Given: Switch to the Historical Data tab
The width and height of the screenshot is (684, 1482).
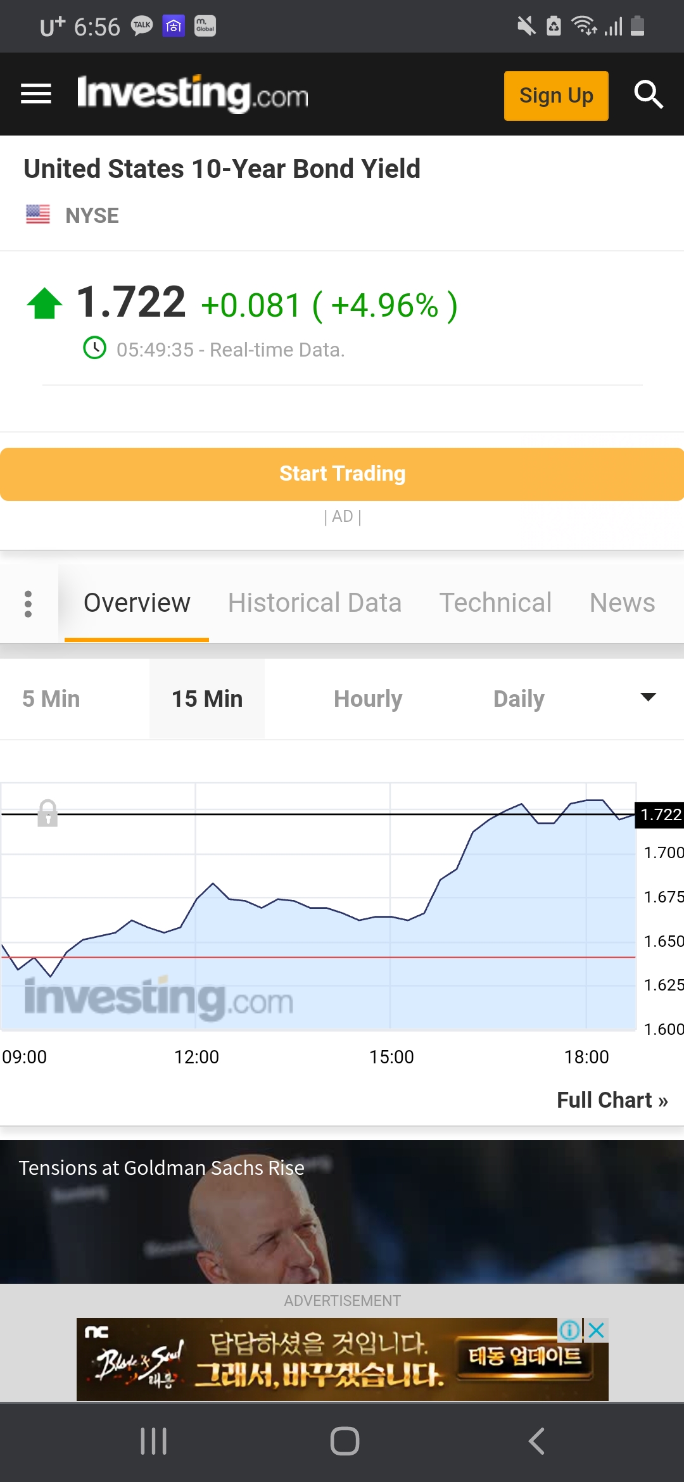Looking at the screenshot, I should 315,603.
